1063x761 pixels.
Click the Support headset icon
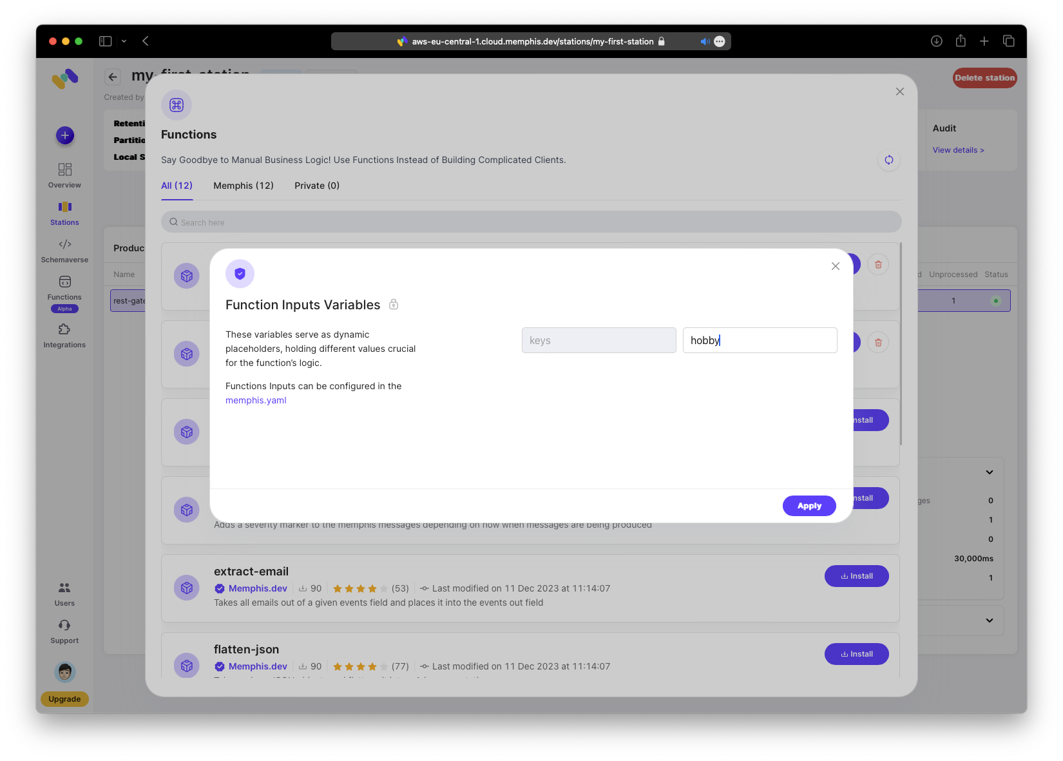coord(64,626)
